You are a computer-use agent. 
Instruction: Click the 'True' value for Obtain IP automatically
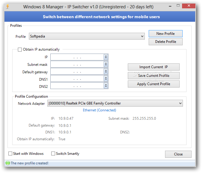pos(62,139)
